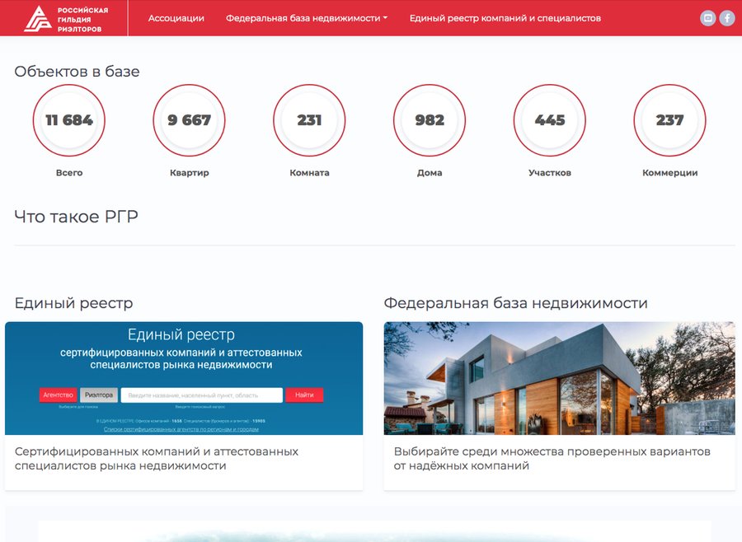Click the 237 Коммерции counter circle
This screenshot has height=542, width=742.
(x=669, y=120)
